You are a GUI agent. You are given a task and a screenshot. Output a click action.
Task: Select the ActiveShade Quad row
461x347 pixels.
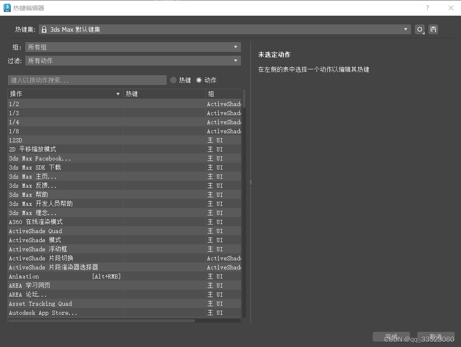click(x=124, y=231)
